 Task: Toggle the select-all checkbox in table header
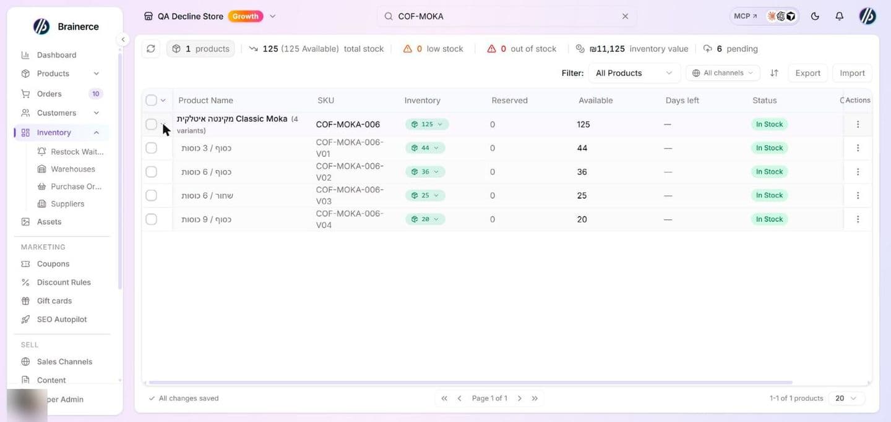coord(151,100)
